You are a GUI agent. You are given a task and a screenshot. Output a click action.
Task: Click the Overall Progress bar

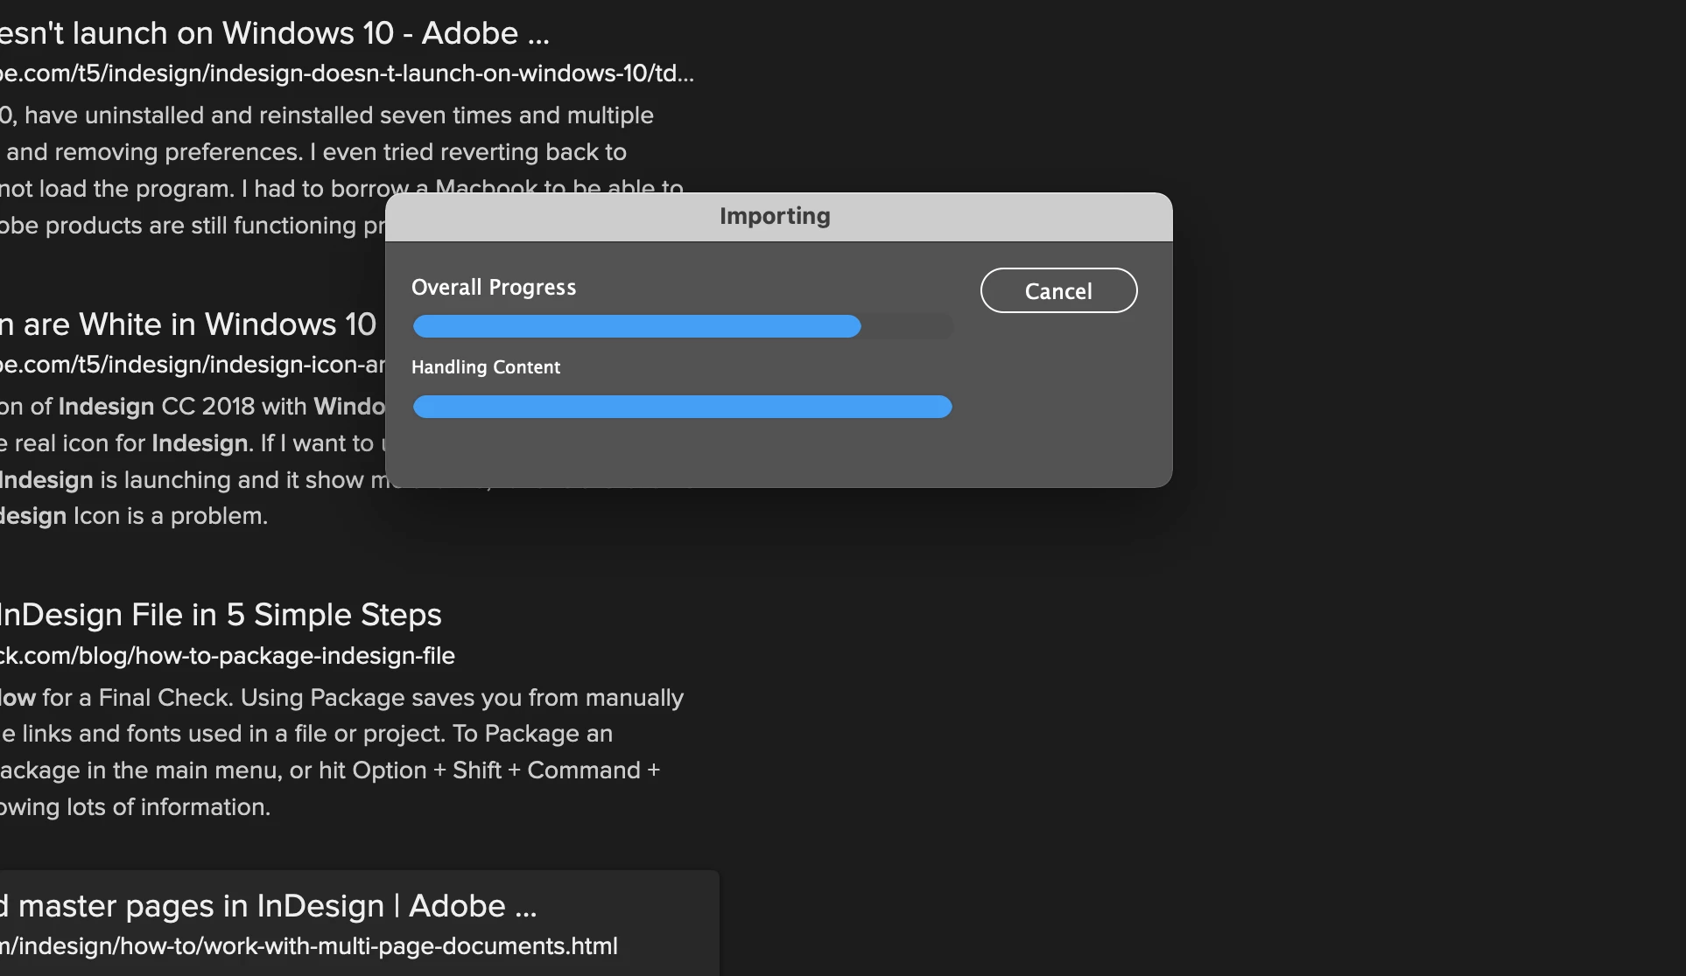point(637,326)
